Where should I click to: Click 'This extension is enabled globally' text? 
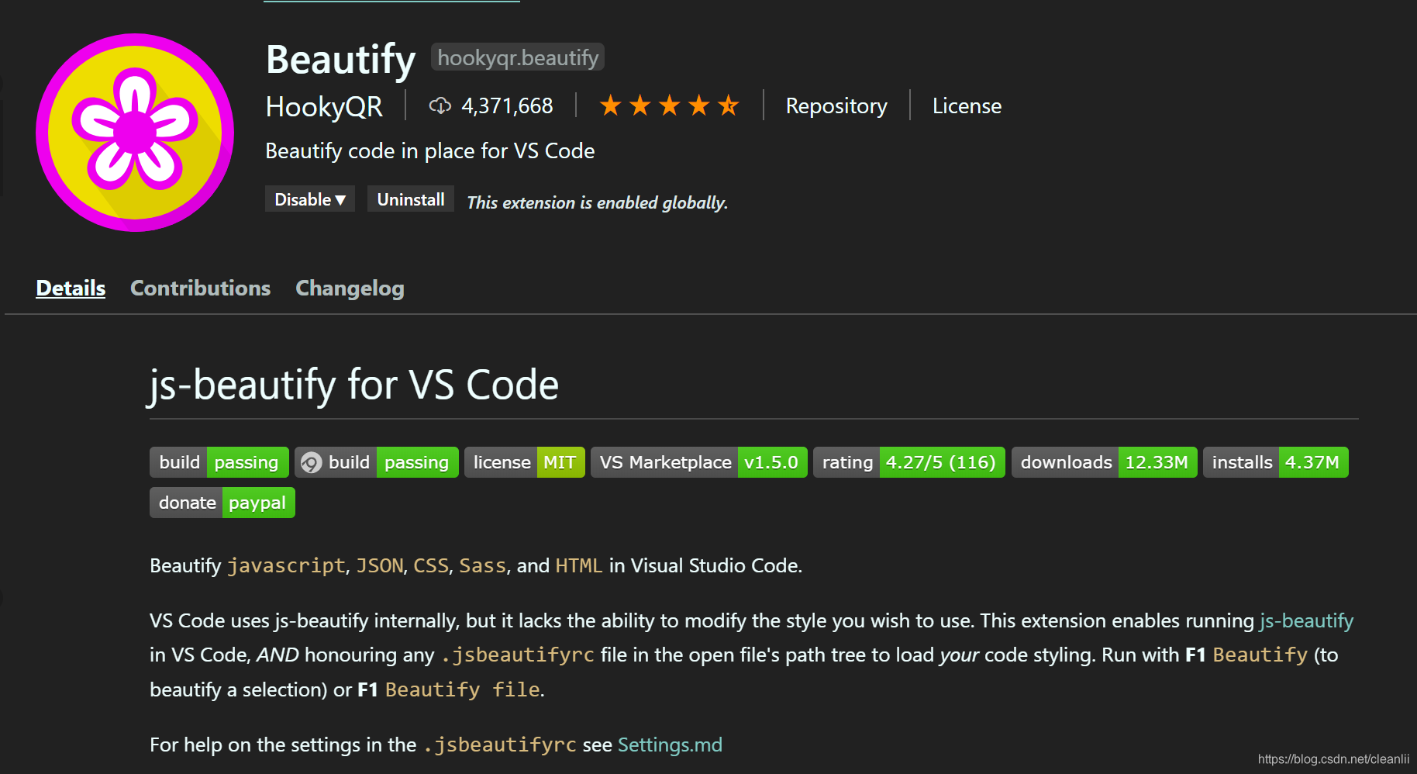click(597, 202)
